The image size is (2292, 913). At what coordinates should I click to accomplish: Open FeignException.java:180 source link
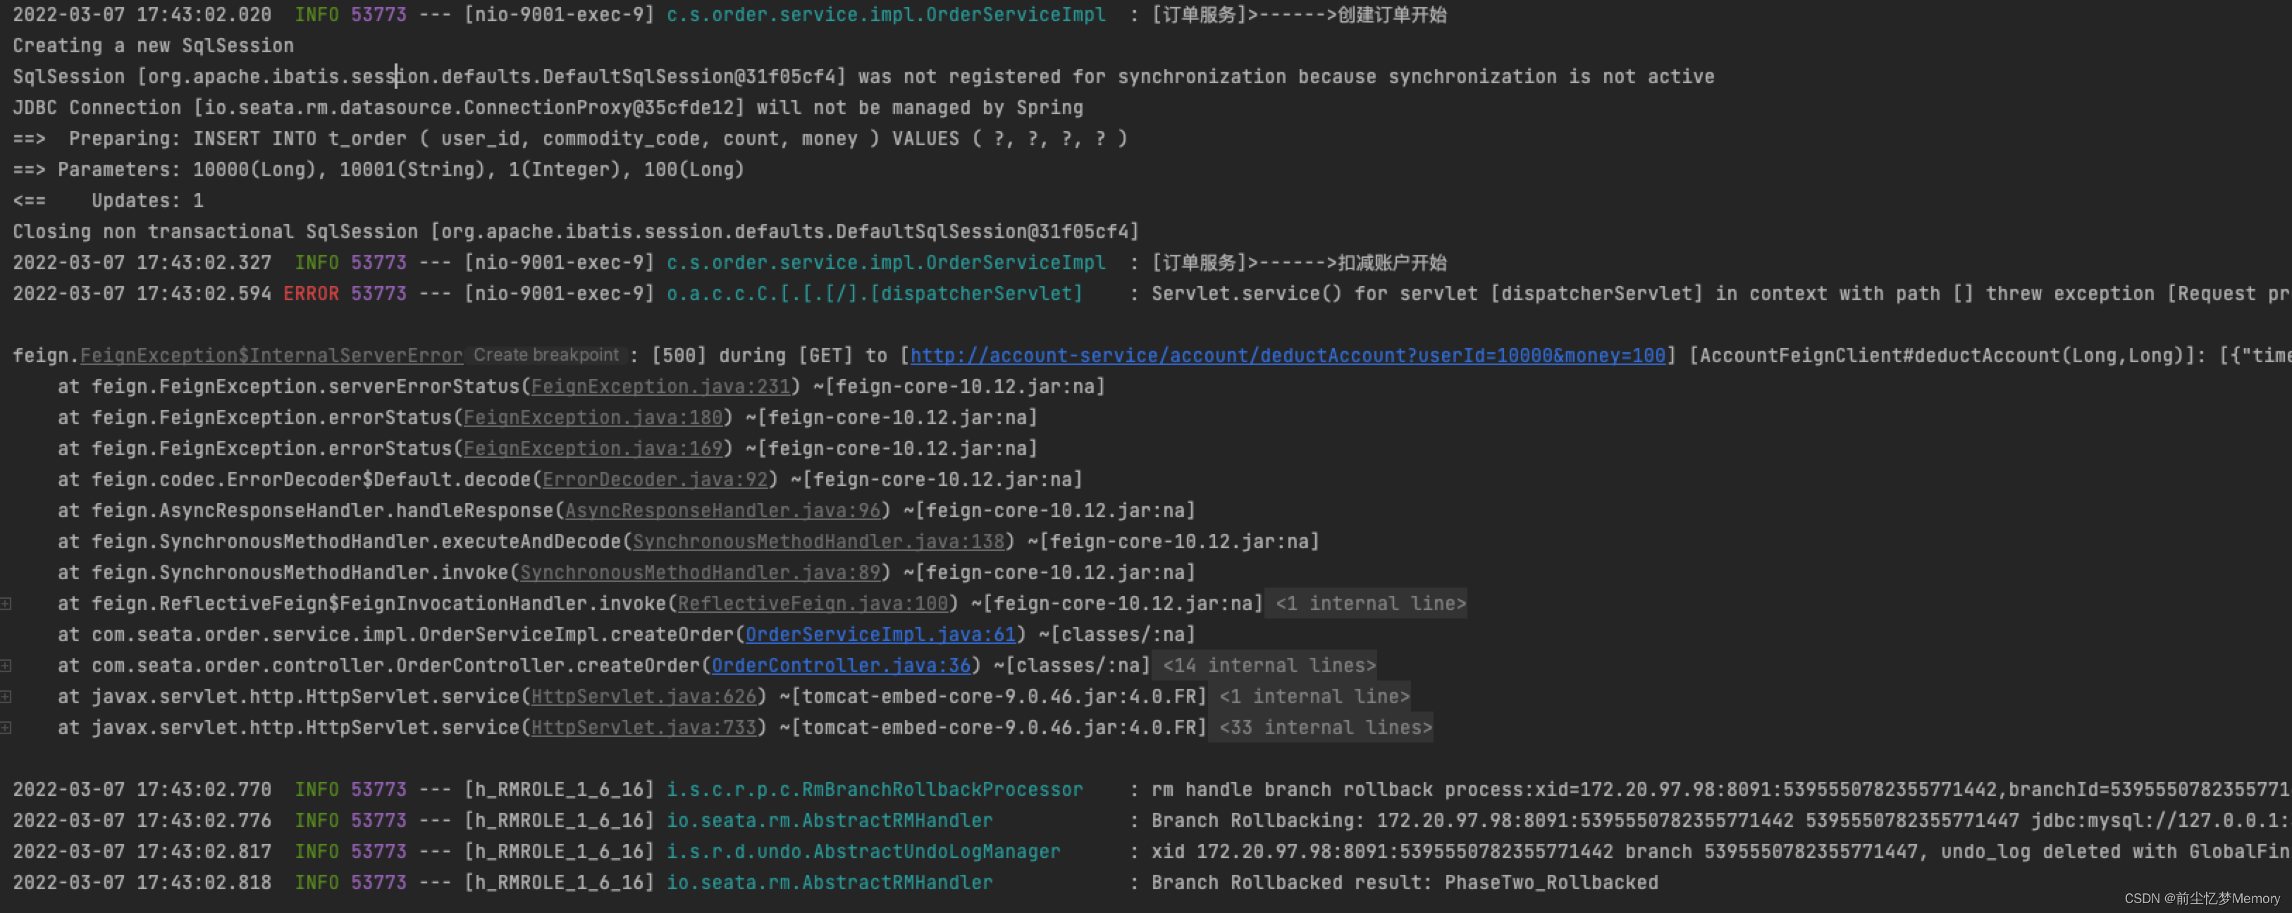click(593, 418)
